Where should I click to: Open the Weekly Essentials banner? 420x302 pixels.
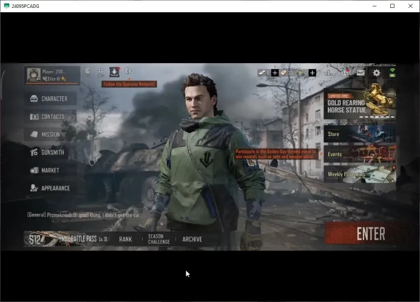tap(360, 174)
